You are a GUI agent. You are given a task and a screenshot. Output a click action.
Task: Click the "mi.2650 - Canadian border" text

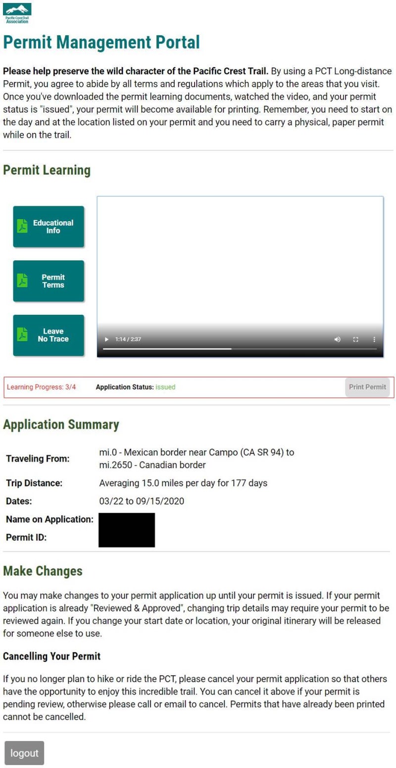[x=152, y=465]
